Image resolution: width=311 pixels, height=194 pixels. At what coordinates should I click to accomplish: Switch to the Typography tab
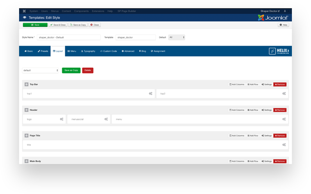click(88, 51)
